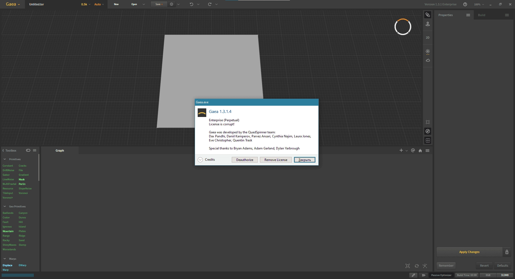The image size is (515, 279).
Task: Click New in the top toolbar
Action: [116, 4]
